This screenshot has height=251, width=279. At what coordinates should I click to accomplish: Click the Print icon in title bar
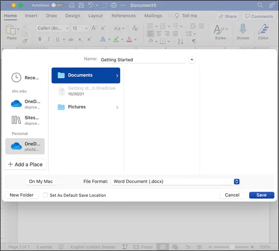tap(114, 5)
